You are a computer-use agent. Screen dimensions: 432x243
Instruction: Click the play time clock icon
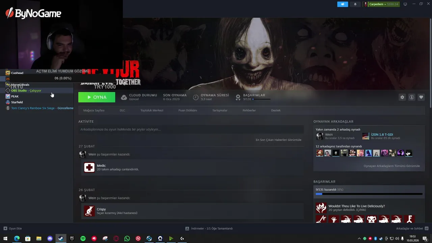point(196,97)
